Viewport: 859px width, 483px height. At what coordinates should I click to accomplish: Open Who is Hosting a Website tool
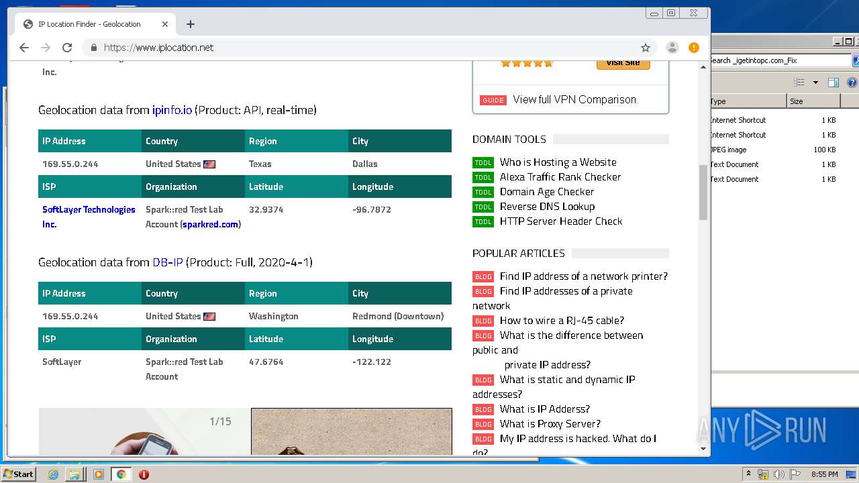558,162
